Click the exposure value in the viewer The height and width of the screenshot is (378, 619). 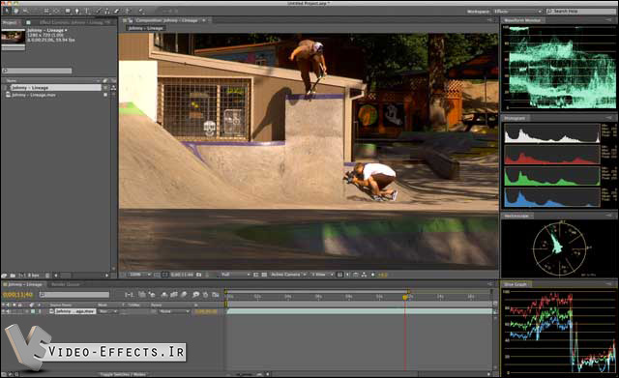click(382, 275)
